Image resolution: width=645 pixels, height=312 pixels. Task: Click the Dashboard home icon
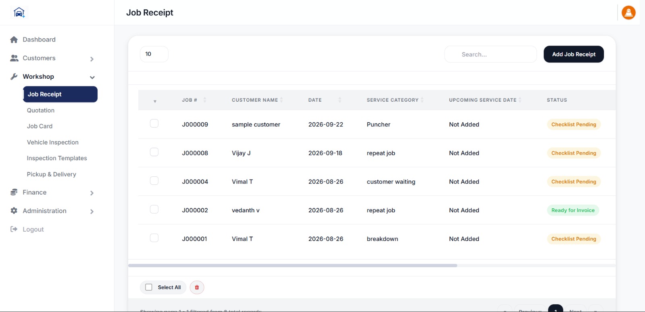(14, 40)
